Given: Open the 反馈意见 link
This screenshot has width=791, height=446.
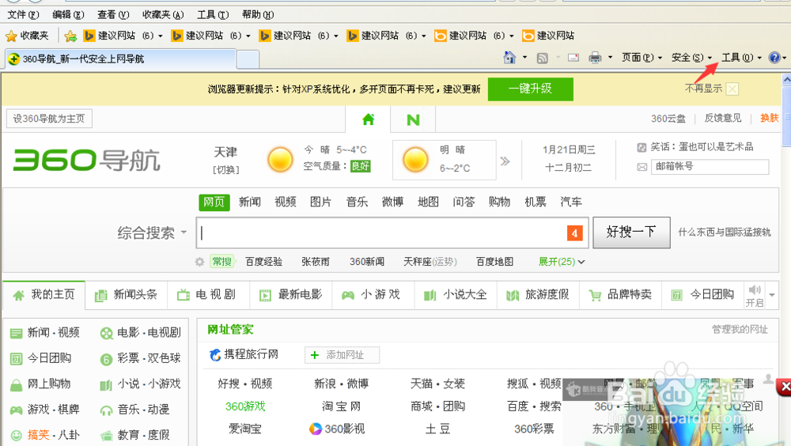Looking at the screenshot, I should (x=723, y=118).
